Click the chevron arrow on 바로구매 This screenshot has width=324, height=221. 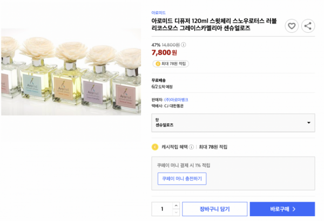[x=294, y=209]
